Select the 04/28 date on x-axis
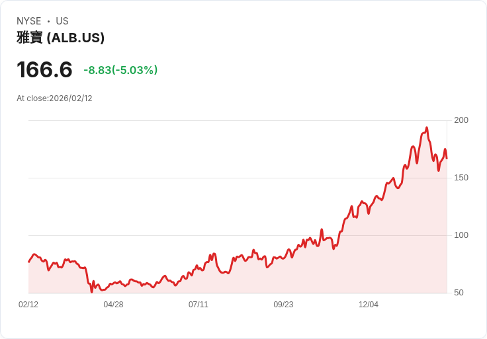The image size is (487, 339). pyautogui.click(x=113, y=305)
